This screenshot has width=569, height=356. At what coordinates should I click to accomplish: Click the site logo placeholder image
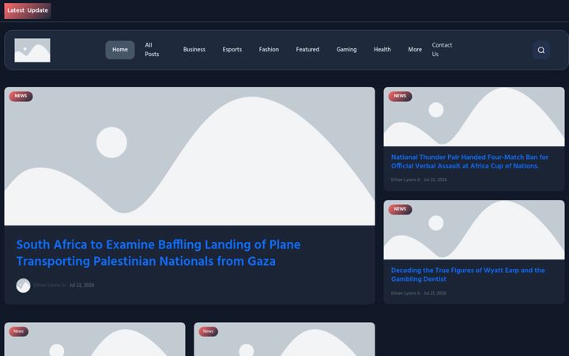tap(32, 50)
